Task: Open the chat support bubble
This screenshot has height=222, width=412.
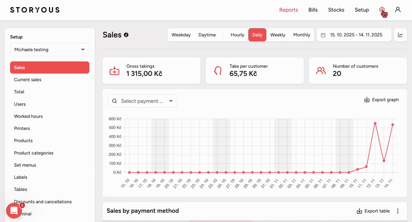Action: [14, 211]
